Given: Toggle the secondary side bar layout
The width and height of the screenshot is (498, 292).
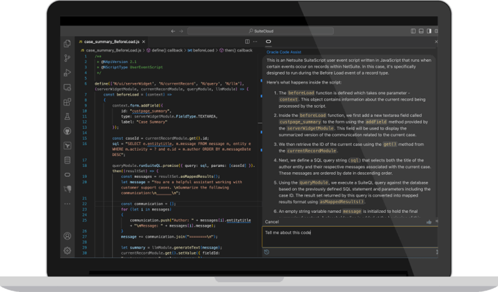Looking at the screenshot, I should 429,31.
